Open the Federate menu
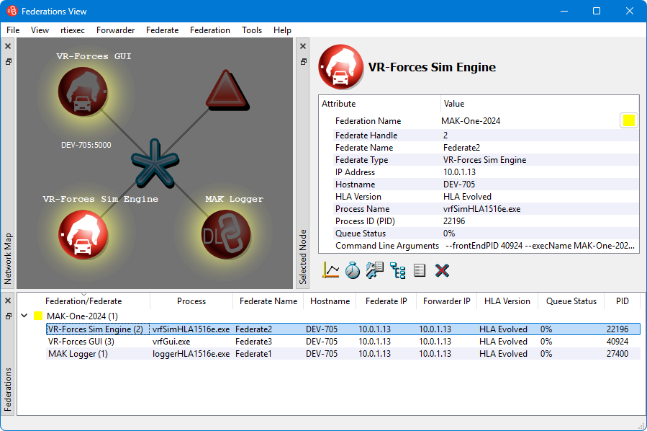This screenshot has width=647, height=431. [162, 30]
